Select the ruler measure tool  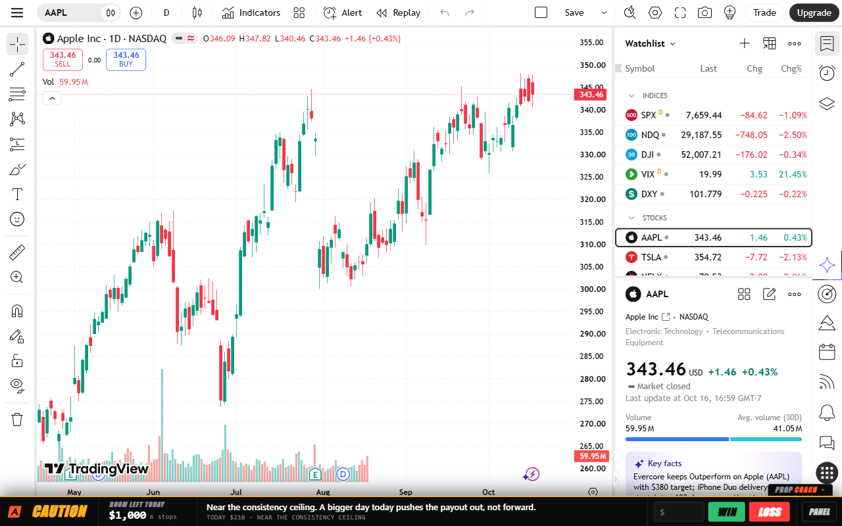click(x=17, y=252)
